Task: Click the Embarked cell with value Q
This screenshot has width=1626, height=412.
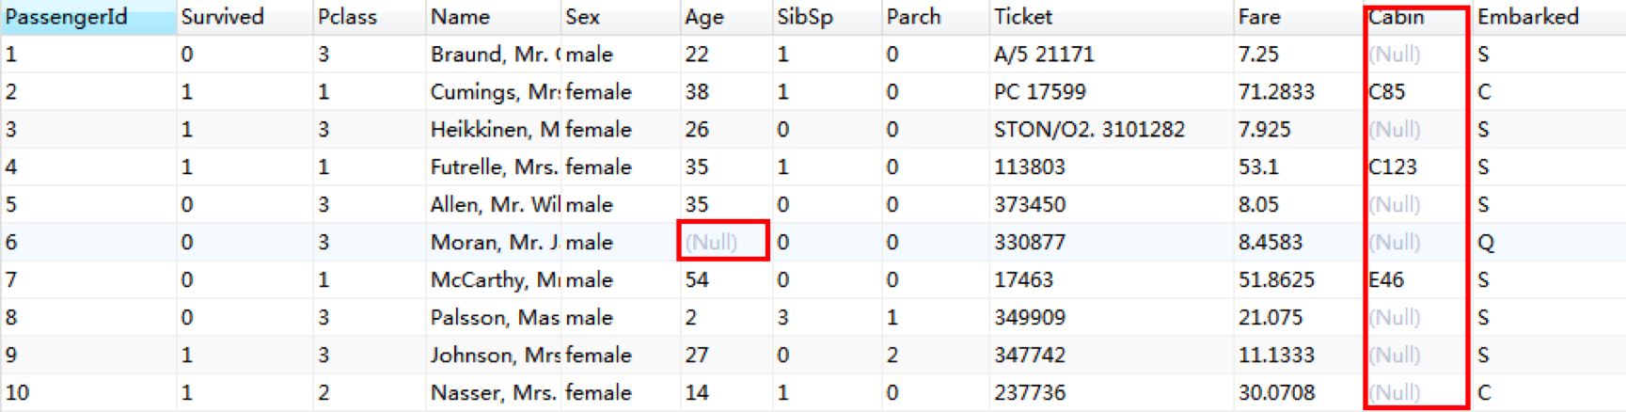Action: [x=1486, y=243]
